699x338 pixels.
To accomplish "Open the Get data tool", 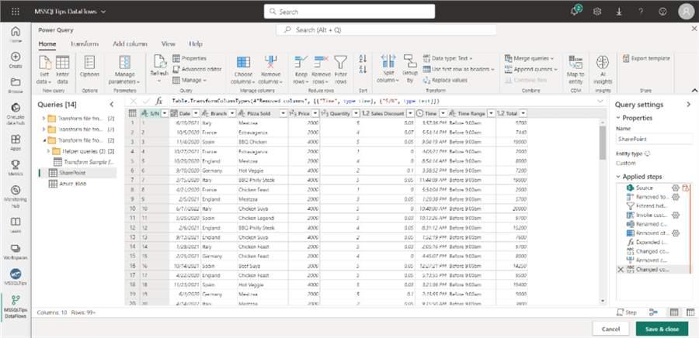I will click(x=46, y=70).
